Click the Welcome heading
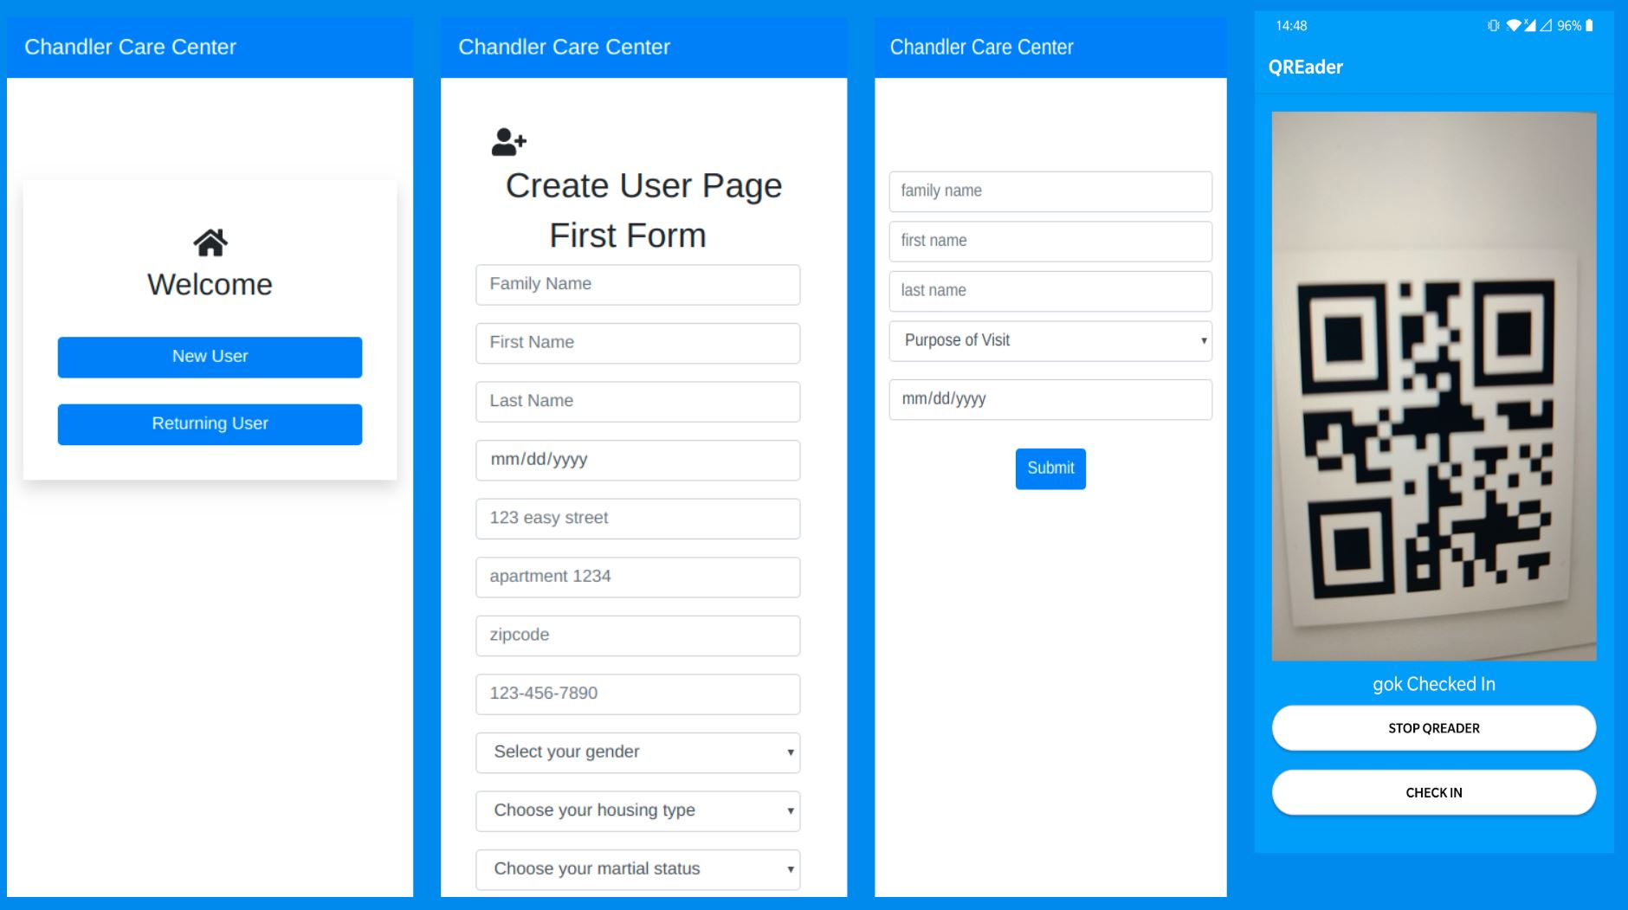This screenshot has width=1628, height=910. (210, 285)
